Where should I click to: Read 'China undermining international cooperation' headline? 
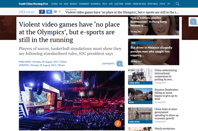pos(165,75)
